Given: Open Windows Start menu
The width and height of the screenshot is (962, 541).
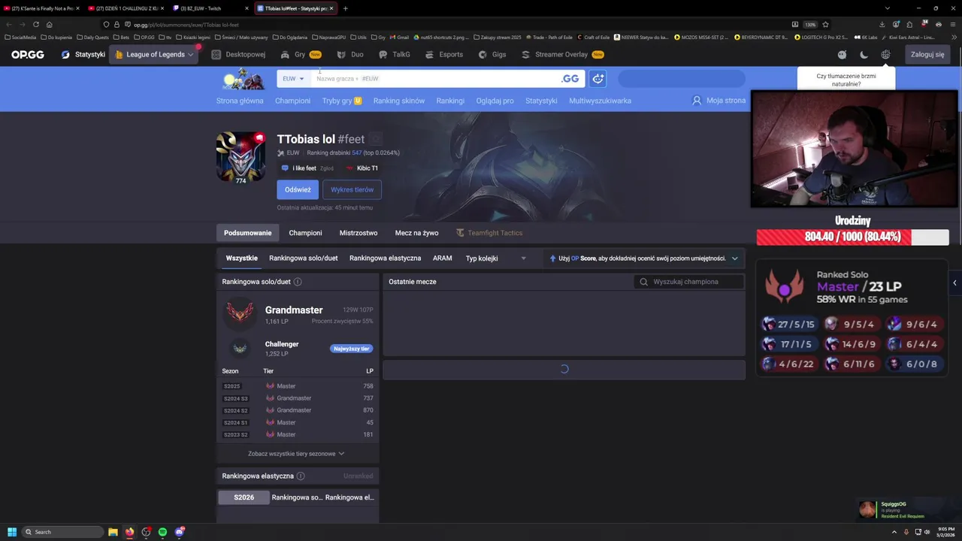Looking at the screenshot, I should coord(11,532).
